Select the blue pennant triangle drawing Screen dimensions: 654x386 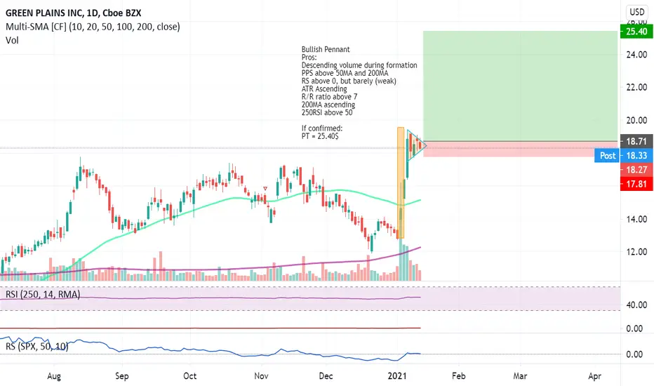[x=415, y=146]
